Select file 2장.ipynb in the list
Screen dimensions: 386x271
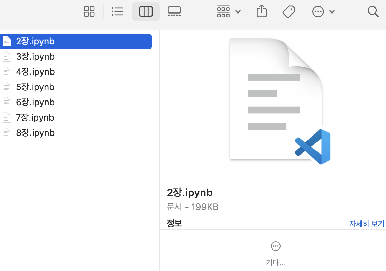76,42
